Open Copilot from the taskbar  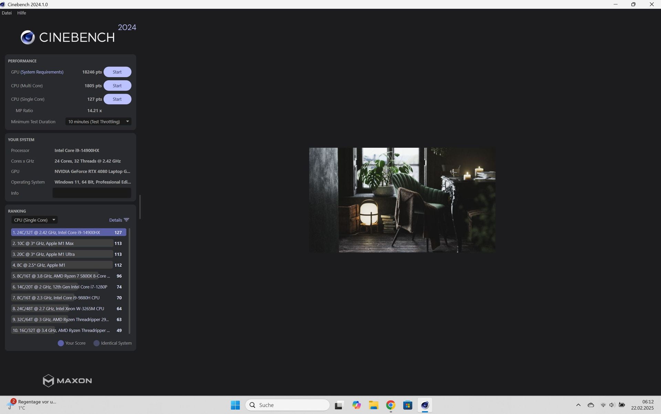click(x=356, y=405)
